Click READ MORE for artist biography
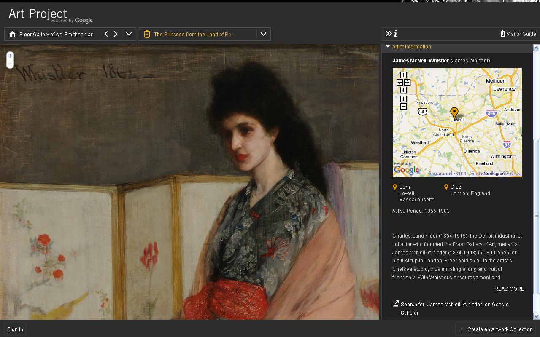The image size is (540, 337). [509, 289]
